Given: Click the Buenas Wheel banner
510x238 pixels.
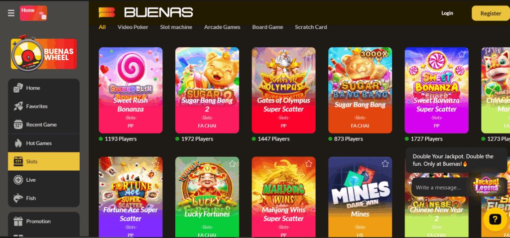Looking at the screenshot, I should pos(44,53).
